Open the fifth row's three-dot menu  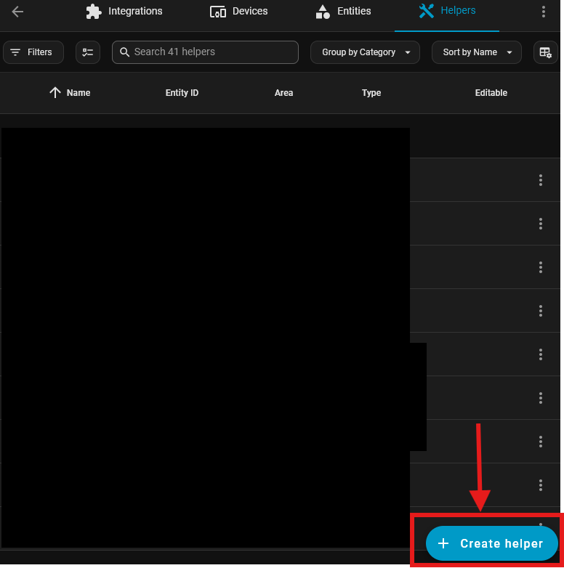[541, 354]
